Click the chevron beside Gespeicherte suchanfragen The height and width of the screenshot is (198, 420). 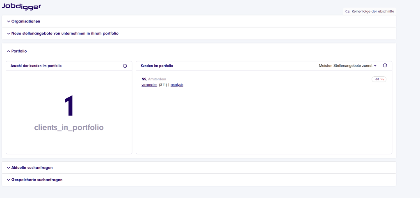(8, 180)
